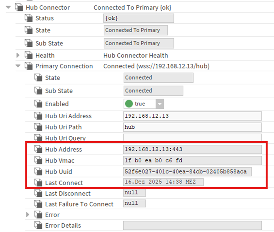Collapse the Hub Connector tree node

[x=8, y=7]
